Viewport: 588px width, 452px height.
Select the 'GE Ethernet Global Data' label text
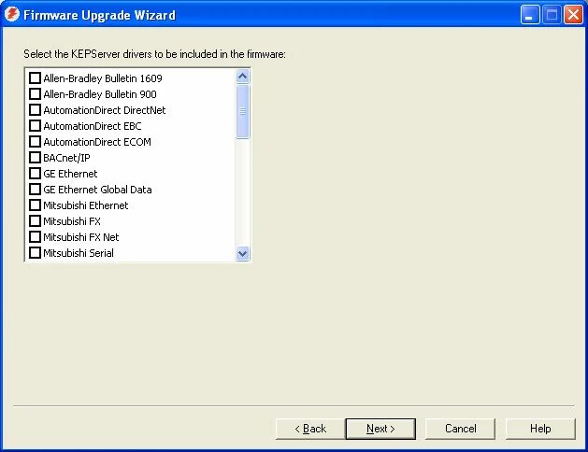click(97, 190)
